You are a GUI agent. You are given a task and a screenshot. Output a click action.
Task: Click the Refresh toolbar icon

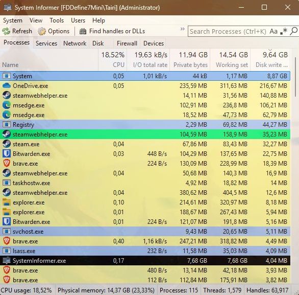pos(6,31)
